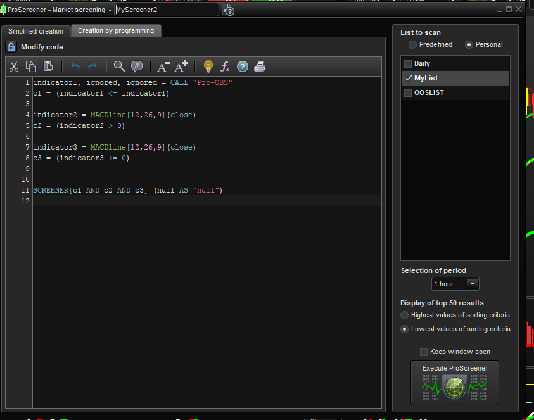This screenshot has height=420, width=534.
Task: Click the Cut scissors icon
Action: (13, 67)
